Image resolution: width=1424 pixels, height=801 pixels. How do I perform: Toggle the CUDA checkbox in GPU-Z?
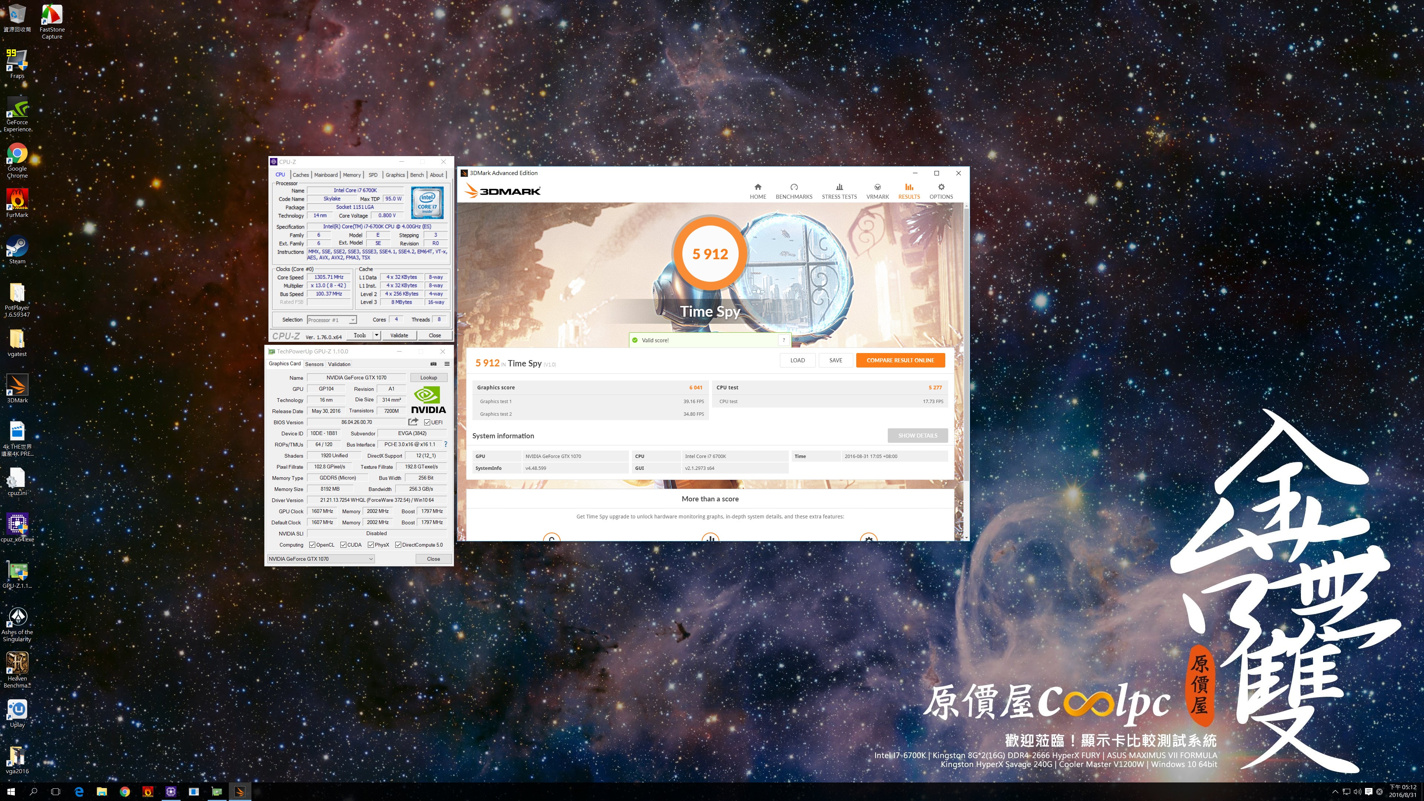tap(343, 544)
